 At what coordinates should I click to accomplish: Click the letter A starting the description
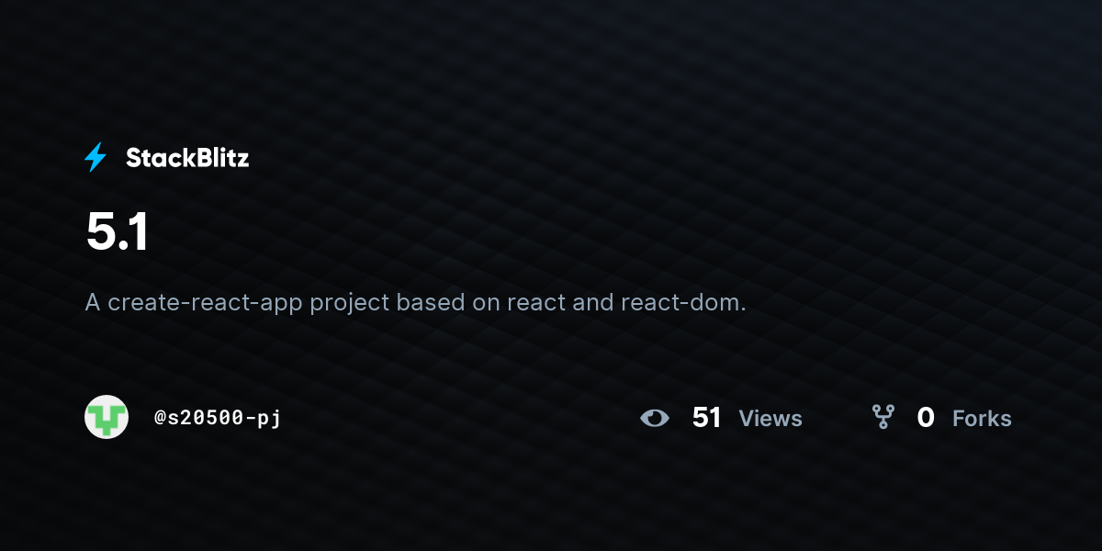[93, 302]
